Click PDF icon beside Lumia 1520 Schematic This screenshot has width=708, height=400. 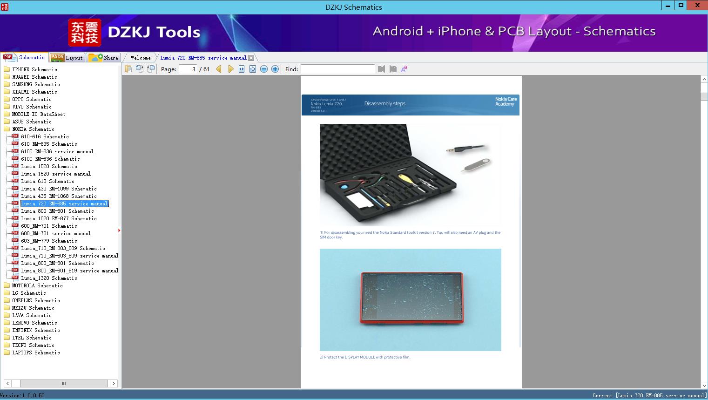(15, 166)
